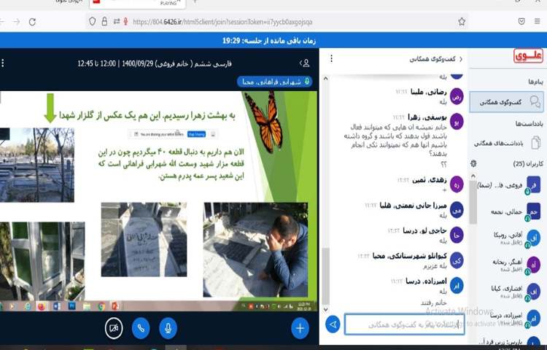This screenshot has height=350, width=547.
Task: Toggle the user list panel icon
Action: 305,63
